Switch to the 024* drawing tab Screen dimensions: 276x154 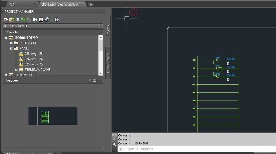12,5
